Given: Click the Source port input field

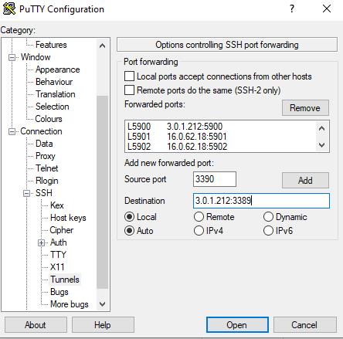Looking at the screenshot, I should [x=215, y=179].
